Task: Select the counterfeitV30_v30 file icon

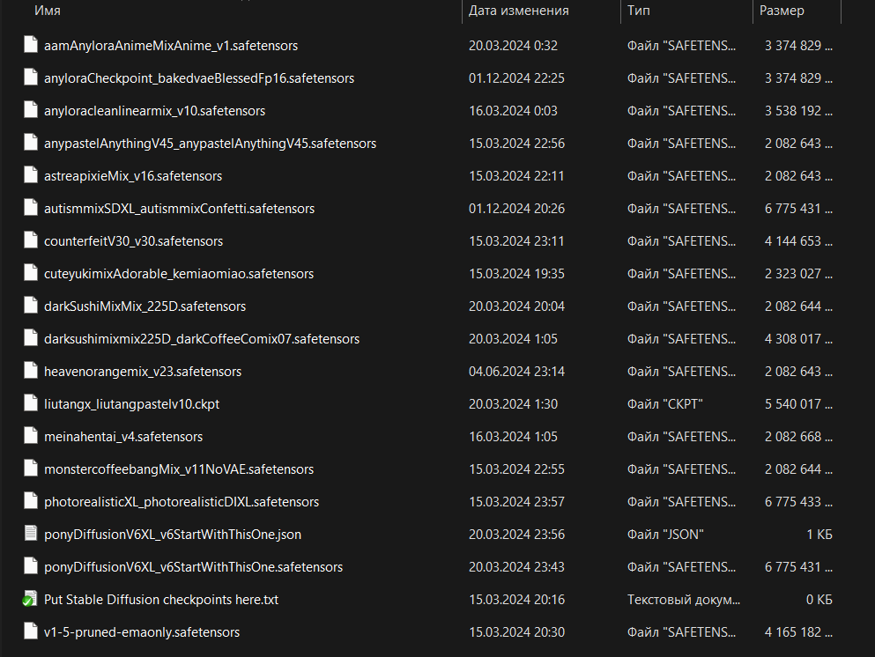Action: 31,240
